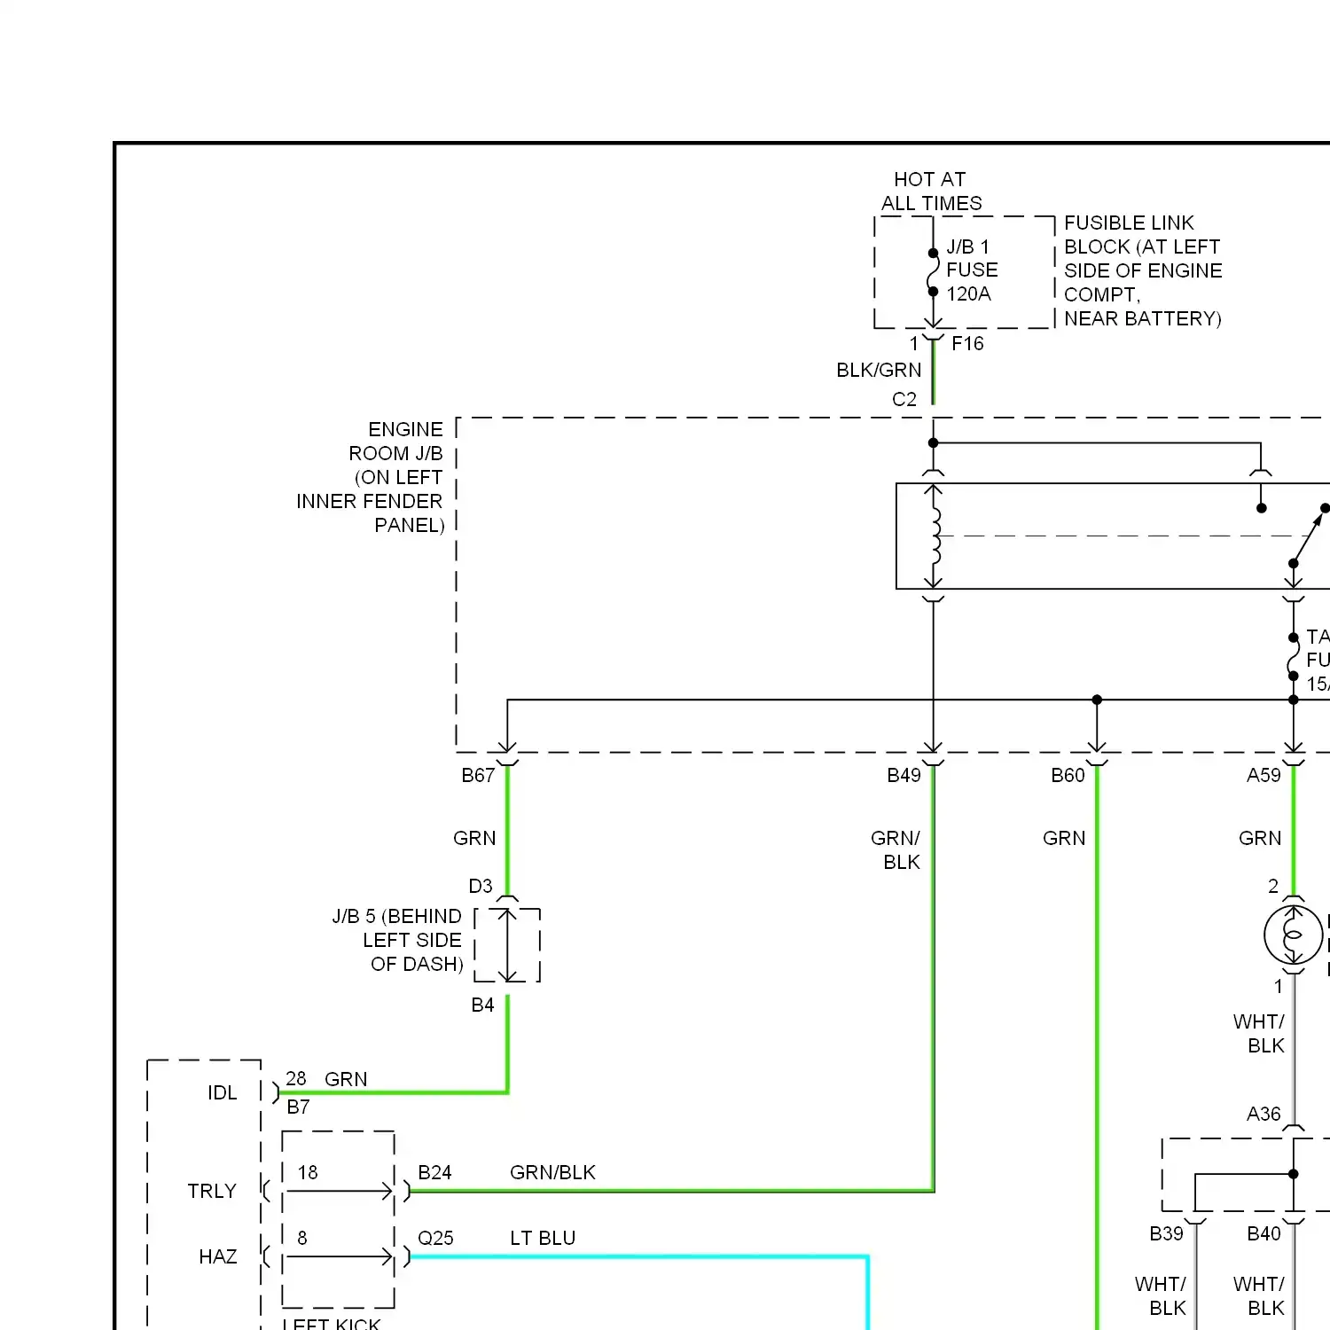Viewport: 1330px width, 1330px height.
Task: Click the light blue wire from Q25
Action: [x=638, y=1257]
